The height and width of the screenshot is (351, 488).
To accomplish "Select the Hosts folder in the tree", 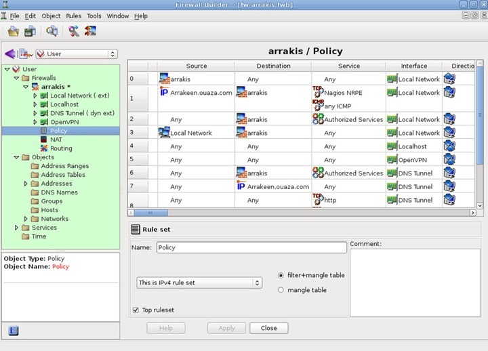I will tap(49, 210).
